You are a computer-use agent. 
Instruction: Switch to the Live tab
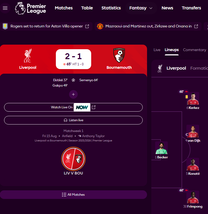[x=157, y=50]
